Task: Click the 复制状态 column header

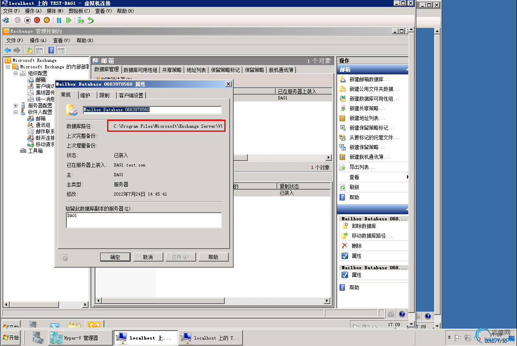Action: [x=305, y=186]
